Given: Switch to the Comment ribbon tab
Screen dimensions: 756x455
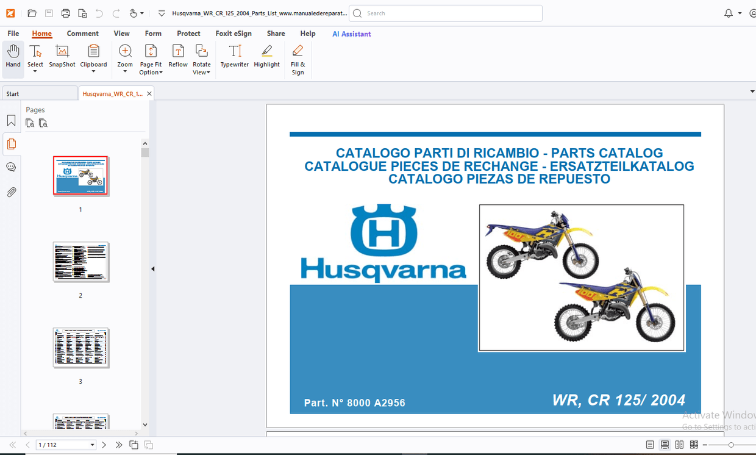Looking at the screenshot, I should [83, 34].
